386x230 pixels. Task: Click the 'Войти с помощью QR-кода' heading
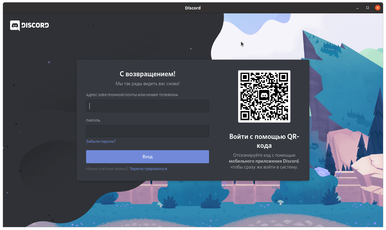click(264, 141)
